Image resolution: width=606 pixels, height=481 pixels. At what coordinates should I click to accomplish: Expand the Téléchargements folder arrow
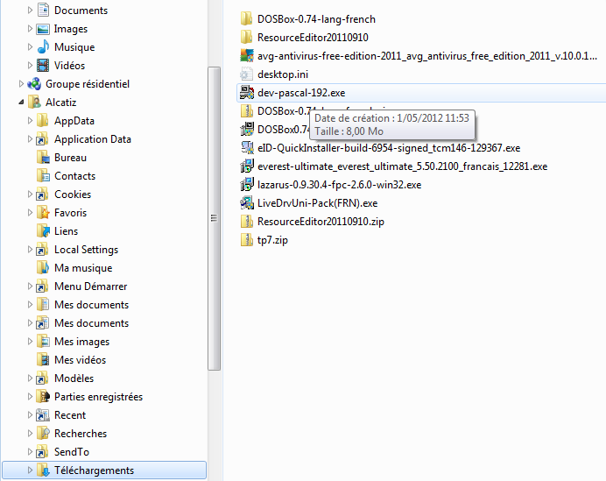[31, 470]
